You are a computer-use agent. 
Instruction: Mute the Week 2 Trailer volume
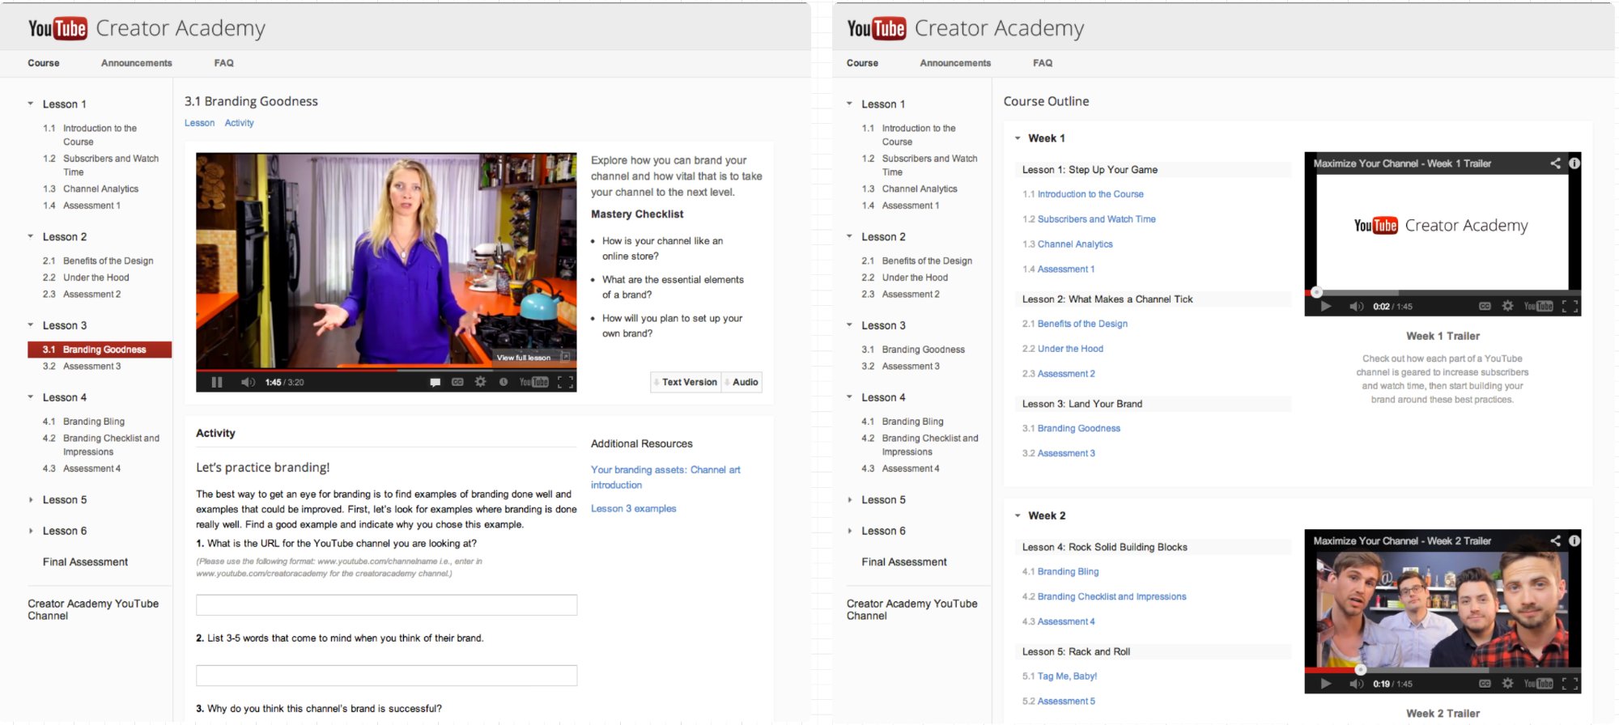coord(1356,684)
